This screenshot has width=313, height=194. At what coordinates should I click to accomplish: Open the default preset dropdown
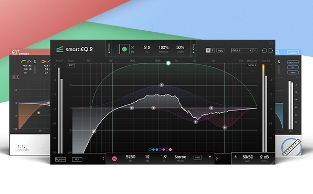pos(241,51)
